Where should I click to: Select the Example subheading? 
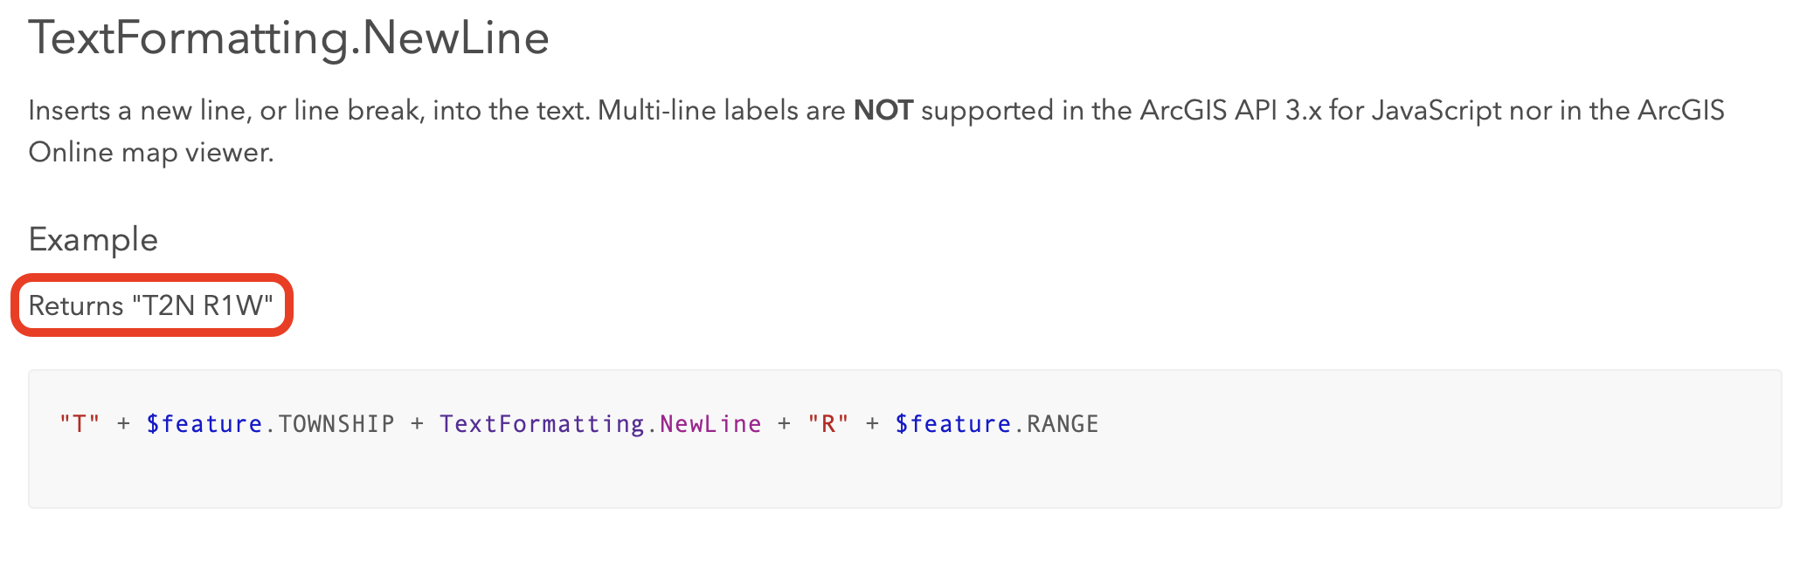93,239
